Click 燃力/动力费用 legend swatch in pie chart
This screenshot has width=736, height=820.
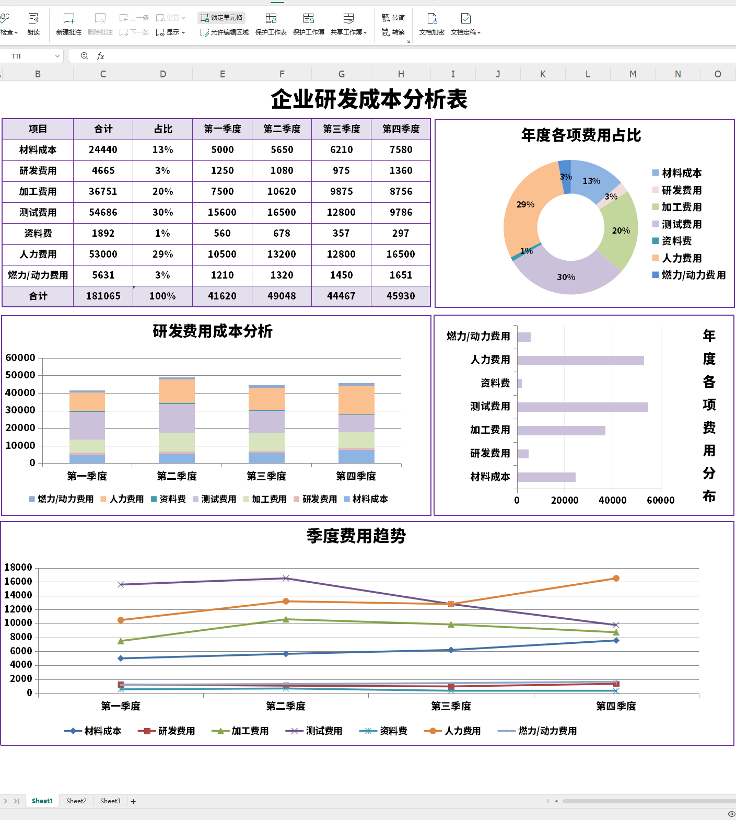click(x=655, y=275)
